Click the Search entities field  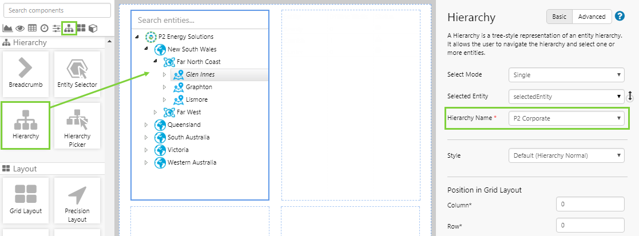[200, 20]
